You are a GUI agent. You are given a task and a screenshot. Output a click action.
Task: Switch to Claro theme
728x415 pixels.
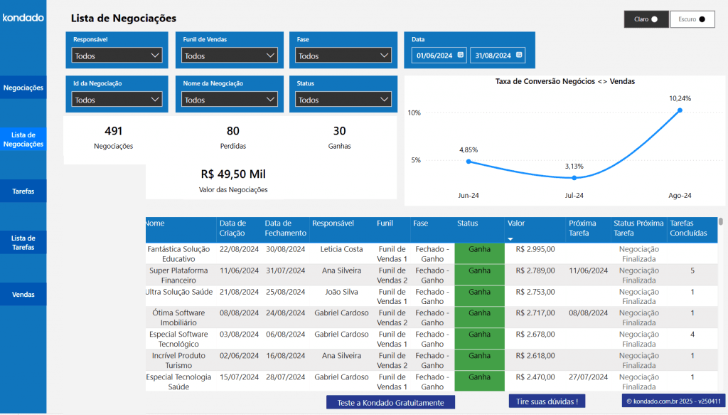coord(646,19)
